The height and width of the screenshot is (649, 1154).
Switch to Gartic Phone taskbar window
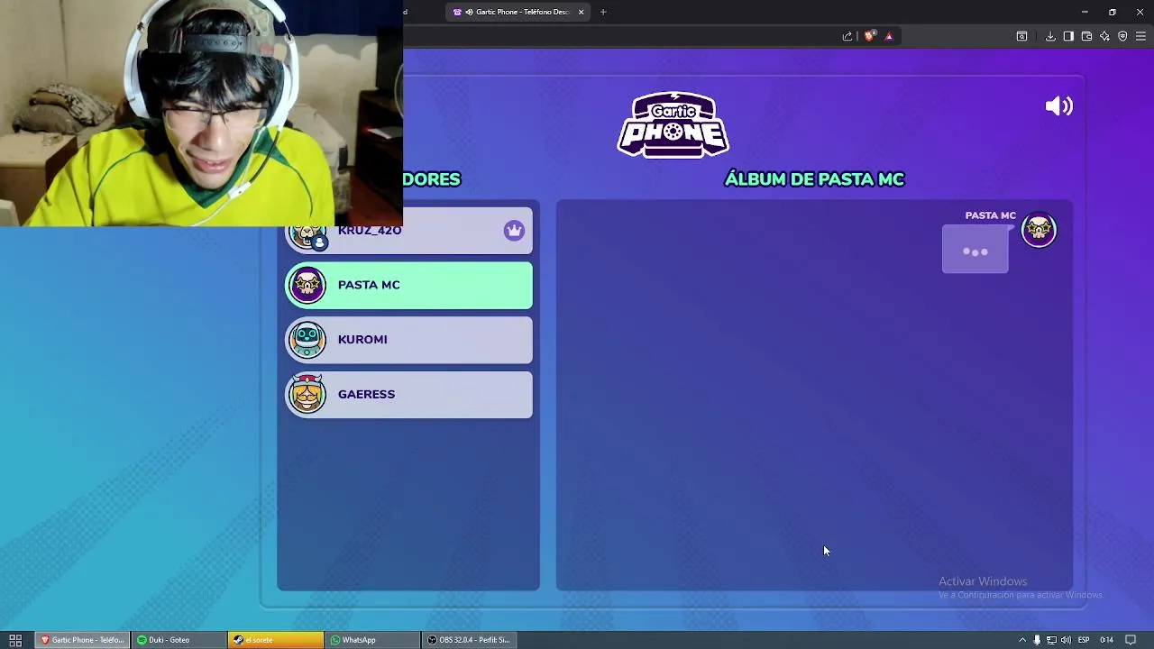pyautogui.click(x=81, y=640)
